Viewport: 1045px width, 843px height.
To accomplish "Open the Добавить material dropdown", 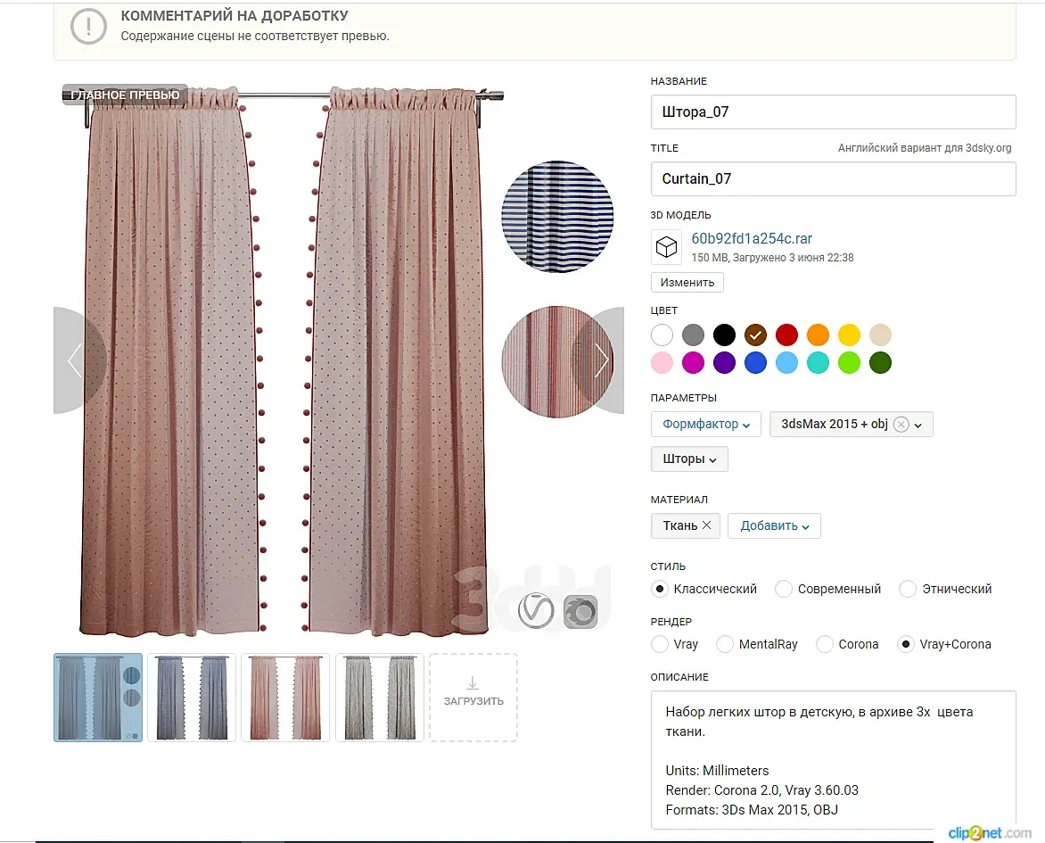I will 775,525.
